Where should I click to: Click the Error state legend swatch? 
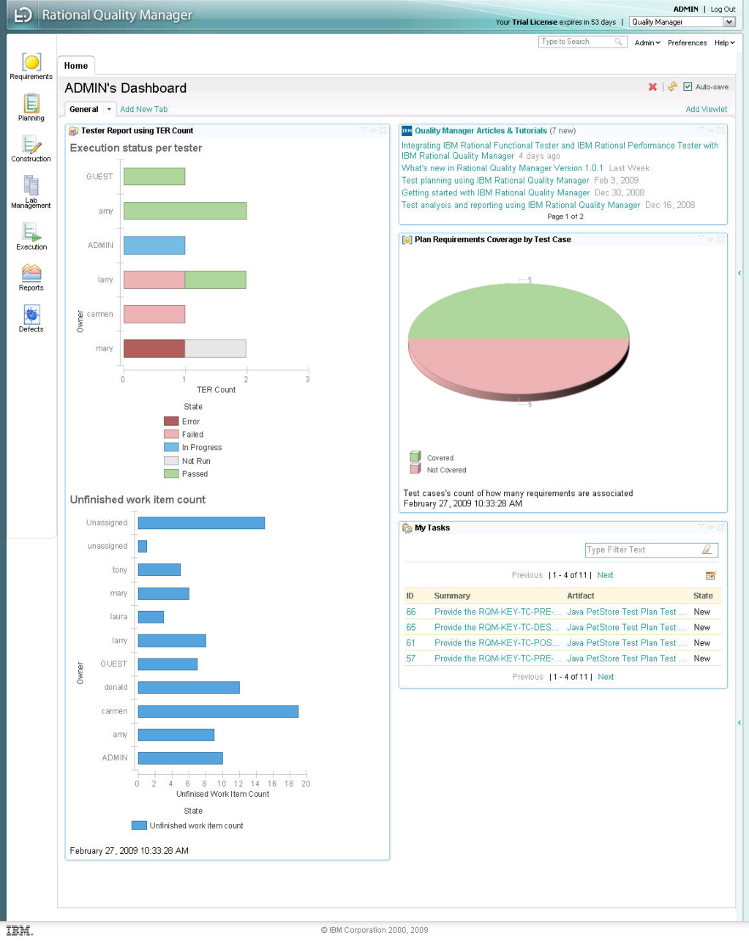click(x=171, y=421)
